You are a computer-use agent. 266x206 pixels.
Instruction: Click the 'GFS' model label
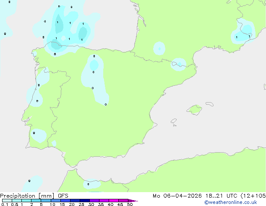point(63,196)
